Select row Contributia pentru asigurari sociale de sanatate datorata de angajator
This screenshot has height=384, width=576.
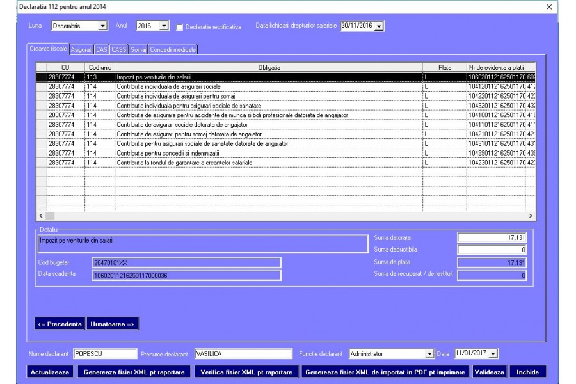click(x=286, y=143)
